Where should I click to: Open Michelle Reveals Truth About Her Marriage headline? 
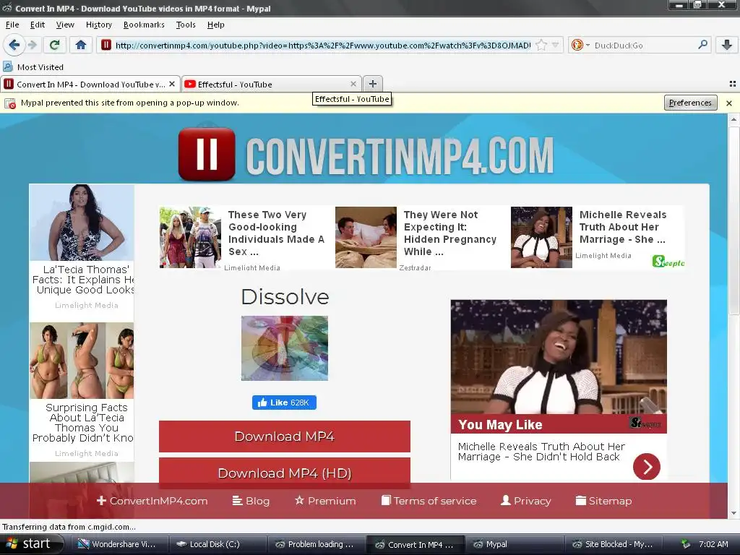pos(623,227)
